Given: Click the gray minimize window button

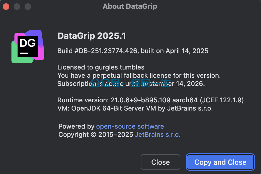Looking at the screenshot, I should [17, 6].
